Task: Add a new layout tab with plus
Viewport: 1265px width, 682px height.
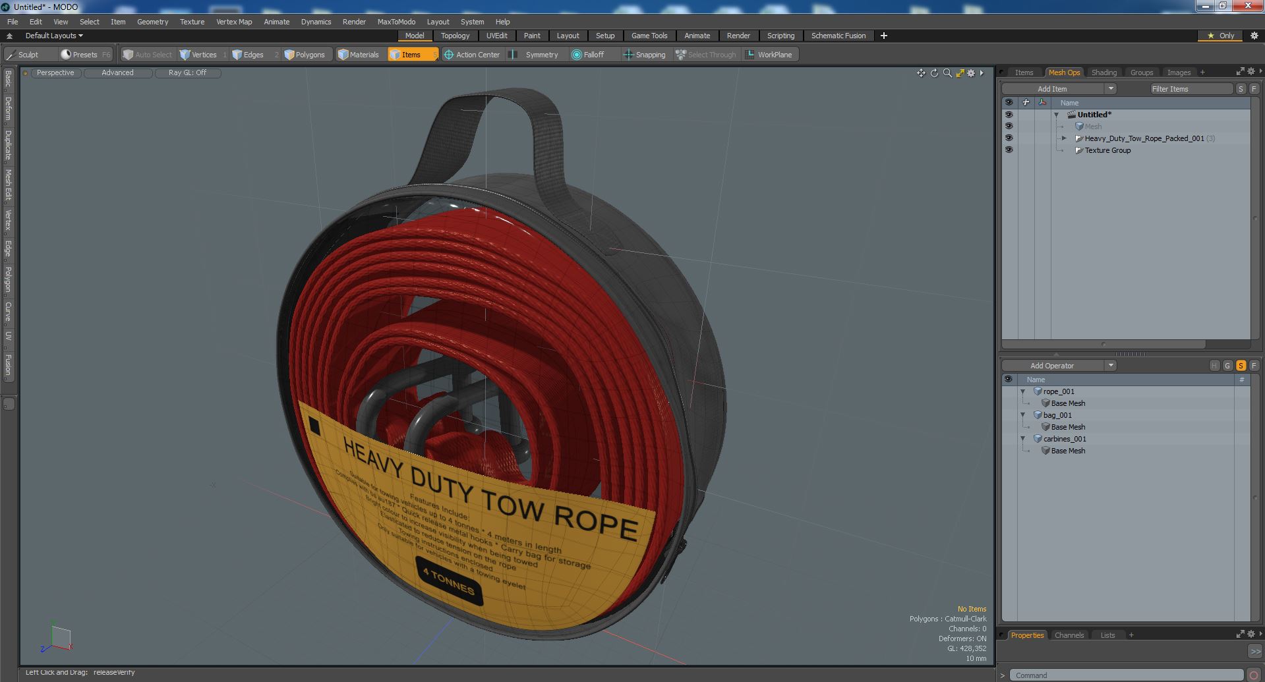Action: (x=883, y=36)
